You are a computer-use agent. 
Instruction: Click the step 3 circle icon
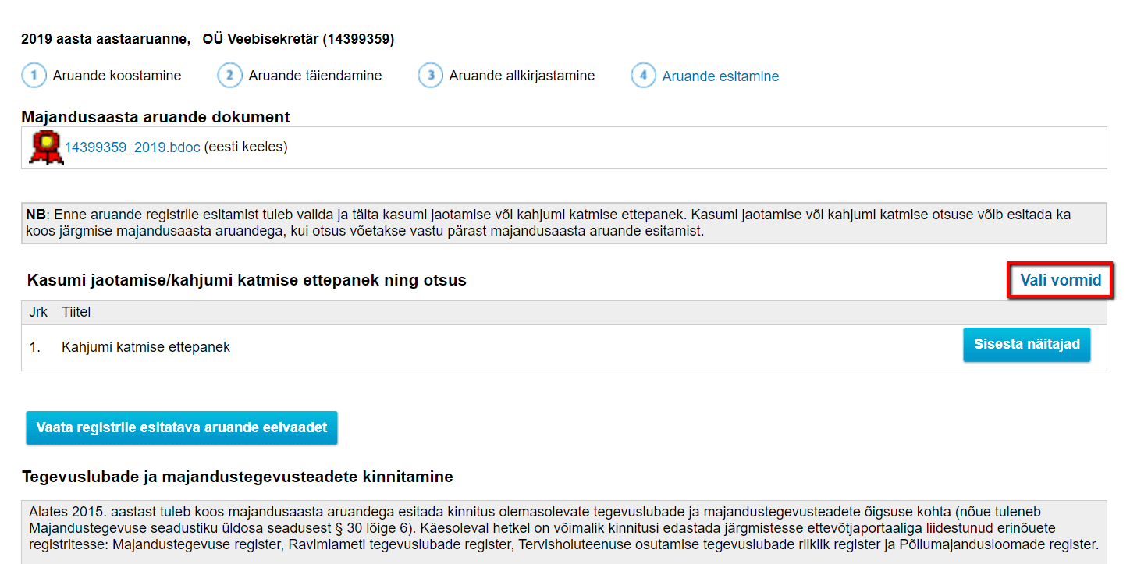430,76
